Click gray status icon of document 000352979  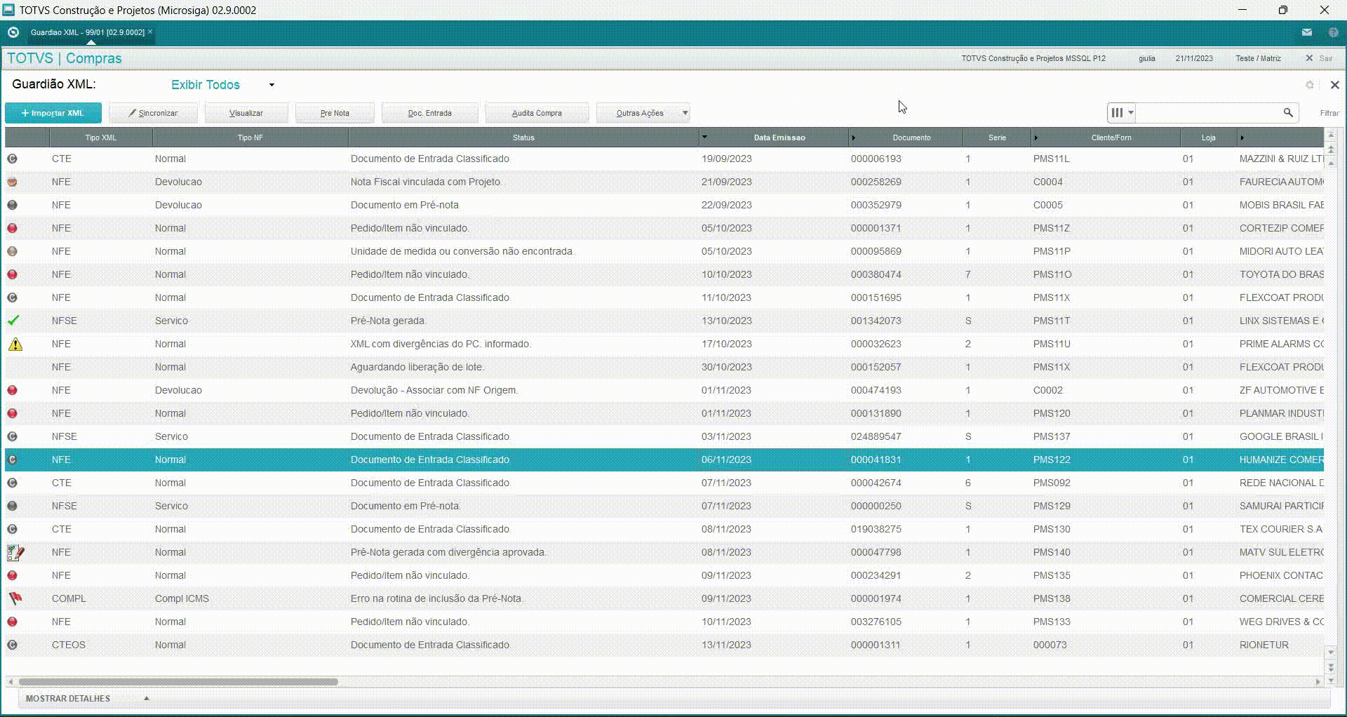[x=13, y=205]
